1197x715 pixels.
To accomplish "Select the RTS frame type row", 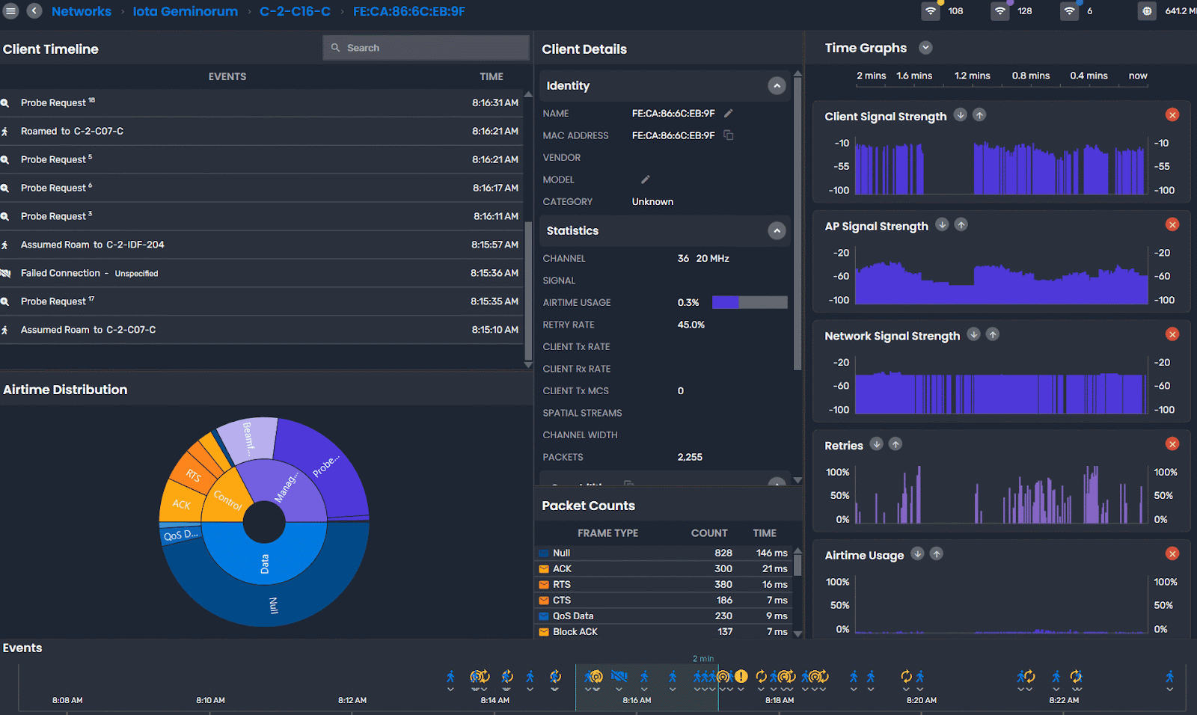I will coord(664,584).
